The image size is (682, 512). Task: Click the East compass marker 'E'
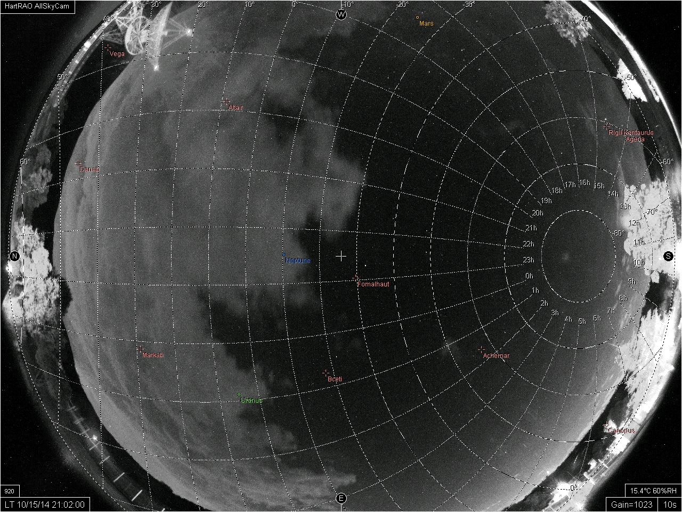pos(341,499)
